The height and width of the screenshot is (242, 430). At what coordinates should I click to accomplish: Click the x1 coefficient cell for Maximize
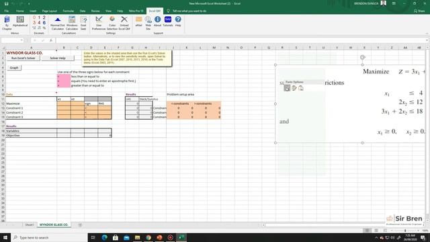coord(64,104)
